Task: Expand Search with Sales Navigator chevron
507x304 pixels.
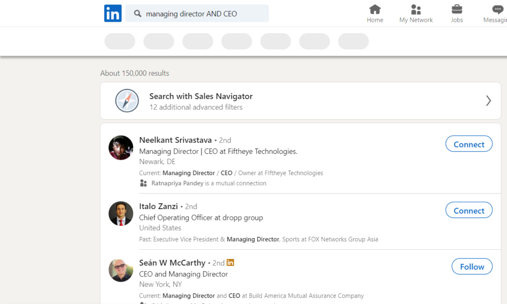Action: tap(488, 101)
